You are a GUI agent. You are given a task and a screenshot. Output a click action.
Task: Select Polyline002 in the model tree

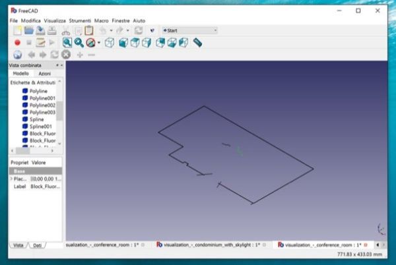[x=42, y=105]
